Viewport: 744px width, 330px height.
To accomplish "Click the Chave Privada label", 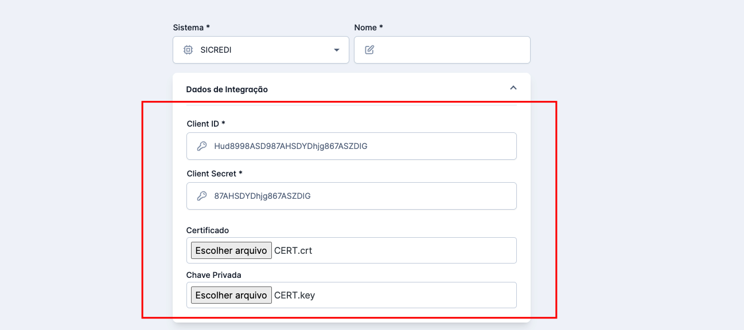I will pyautogui.click(x=213, y=275).
